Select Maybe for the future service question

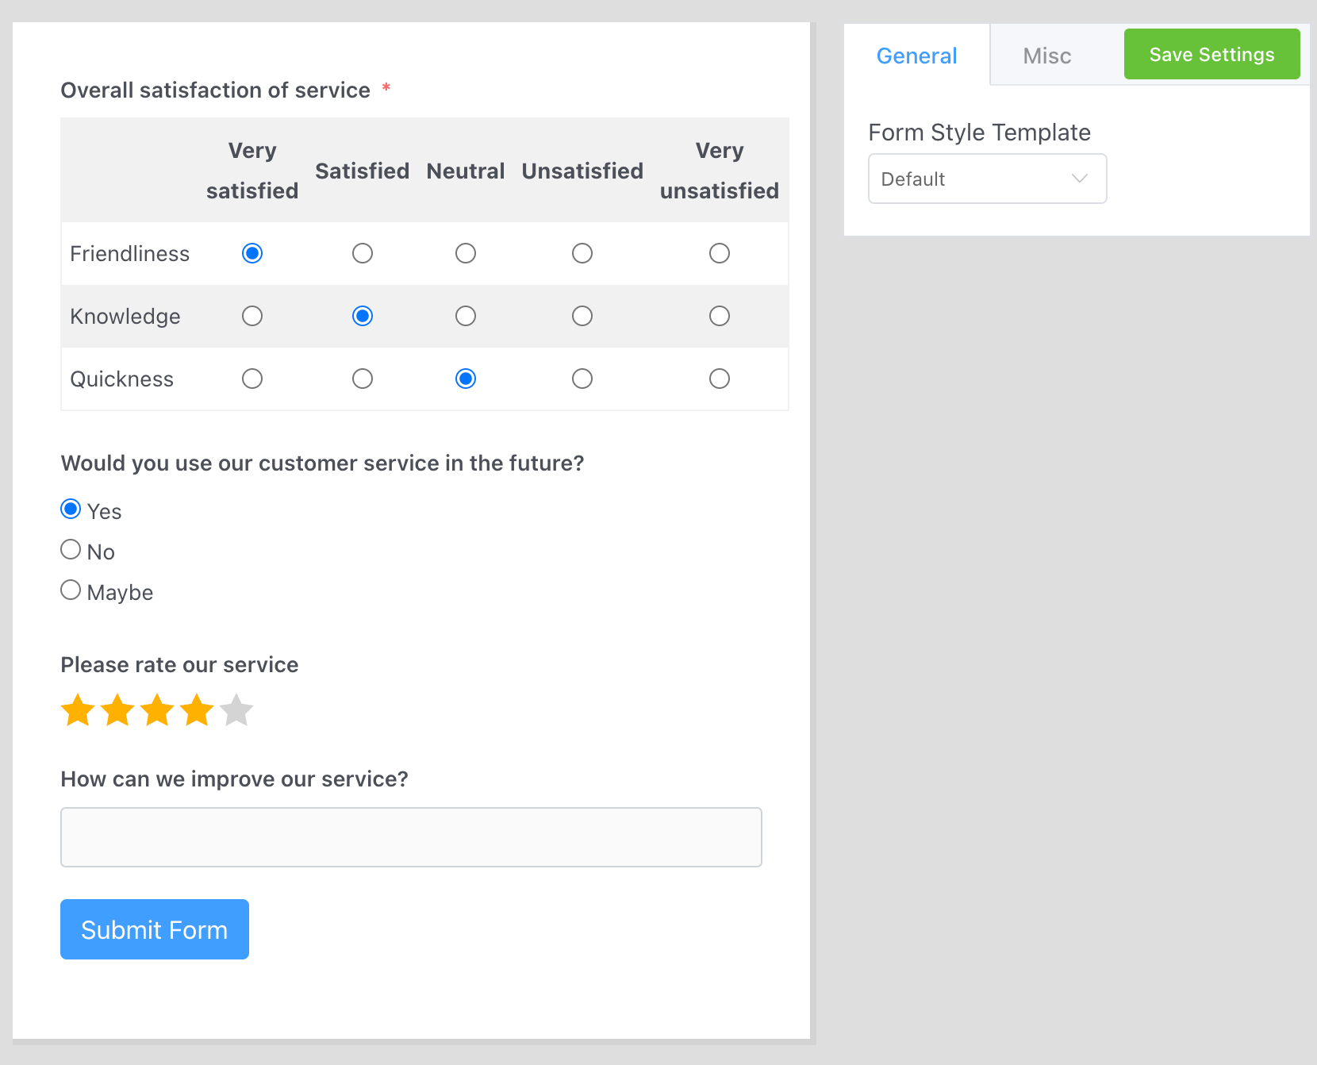pyautogui.click(x=71, y=590)
